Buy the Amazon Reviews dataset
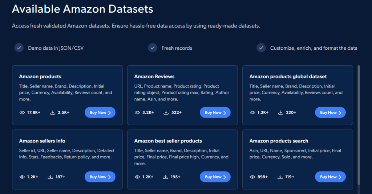This screenshot has width=372, height=194. (x=215, y=112)
